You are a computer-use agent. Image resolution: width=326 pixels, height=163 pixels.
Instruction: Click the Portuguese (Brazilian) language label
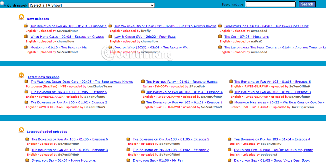42,86
